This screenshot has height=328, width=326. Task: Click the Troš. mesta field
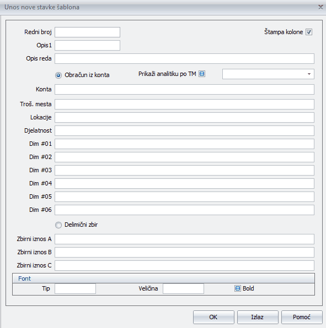pos(184,104)
